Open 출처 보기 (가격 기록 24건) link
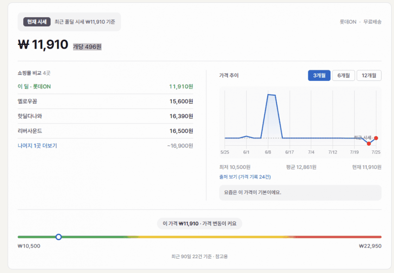Image resolution: width=394 pixels, height=273 pixels. 245,177
